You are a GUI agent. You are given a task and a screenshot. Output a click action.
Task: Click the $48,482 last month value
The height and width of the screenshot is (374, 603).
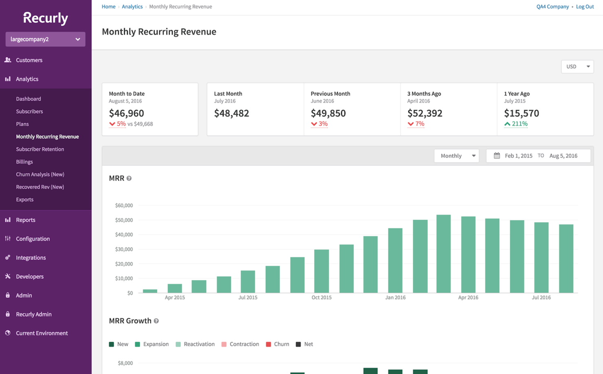231,113
